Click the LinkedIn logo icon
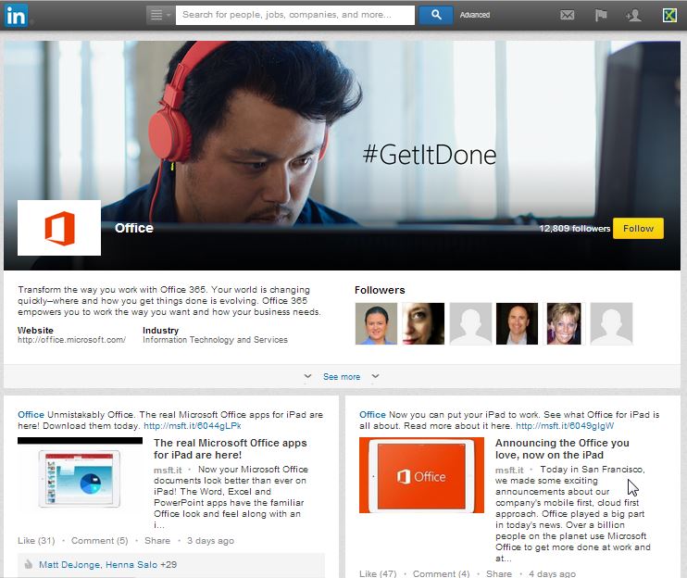The image size is (687, 578). point(16,16)
